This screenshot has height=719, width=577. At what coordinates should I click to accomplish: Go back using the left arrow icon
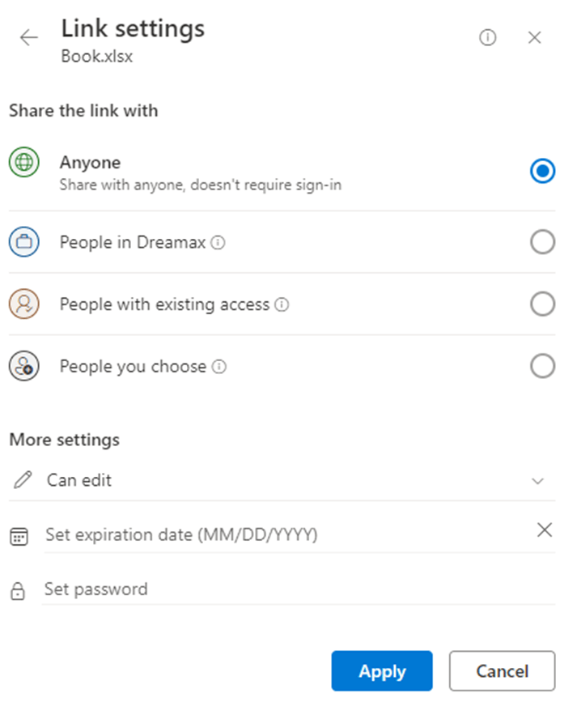coord(29,37)
